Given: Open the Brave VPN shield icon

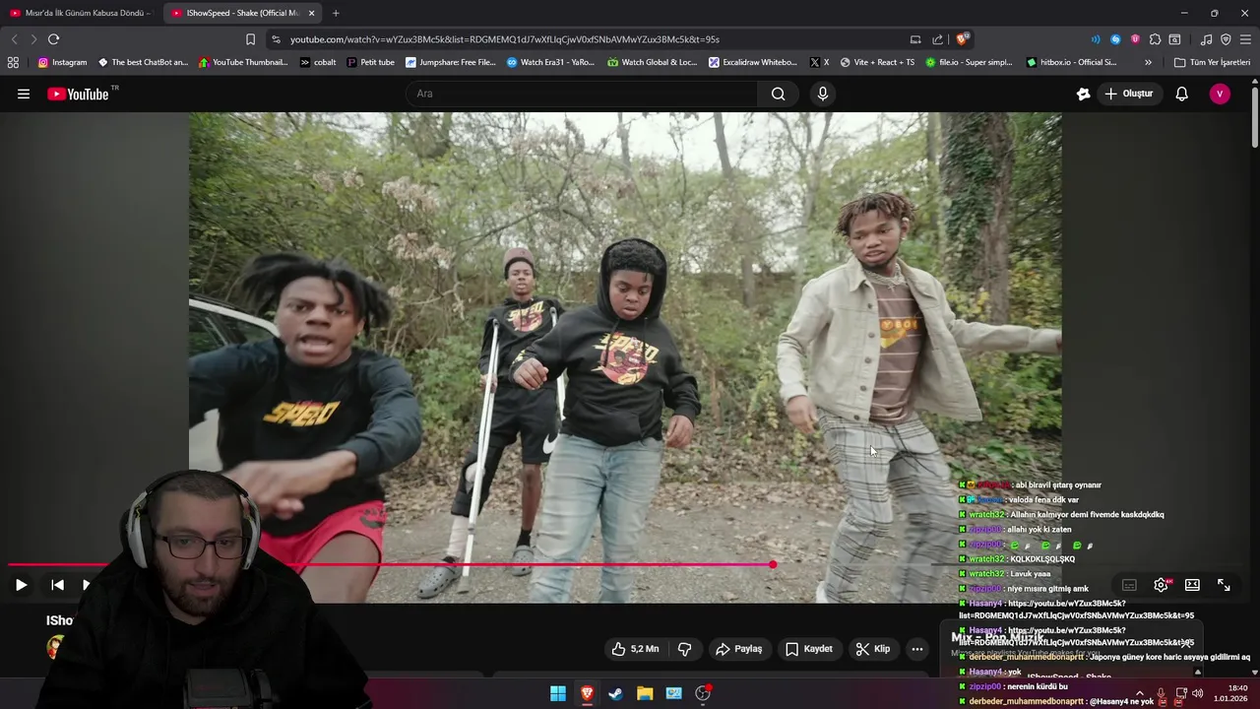Looking at the screenshot, I should pos(1226,39).
